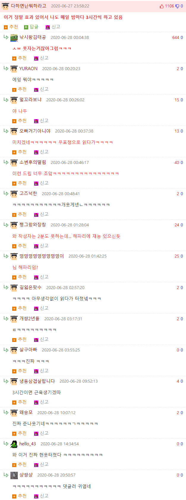186x500 pixels.
Task: Click orange 추천 icon under 살구아빠's reply
Action: click(14, 371)
